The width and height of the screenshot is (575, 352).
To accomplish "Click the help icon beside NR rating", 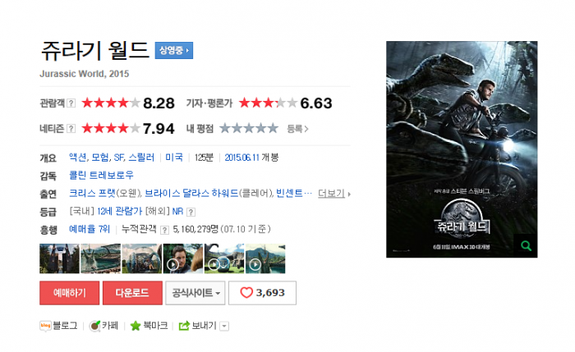I will pyautogui.click(x=191, y=212).
